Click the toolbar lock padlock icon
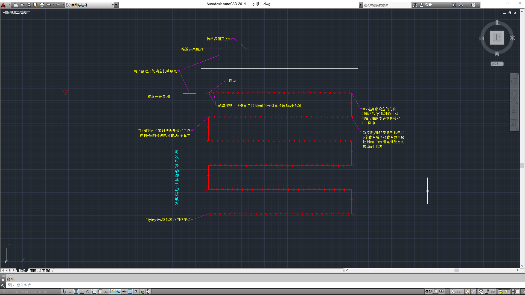525x295 pixels. (x=487, y=291)
